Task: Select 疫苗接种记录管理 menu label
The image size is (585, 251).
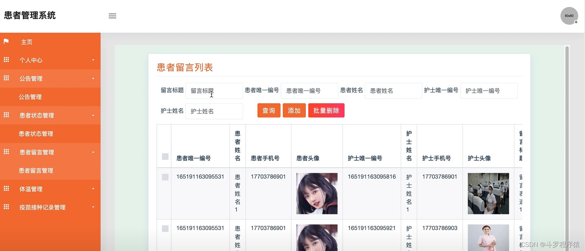Action: coord(43,207)
